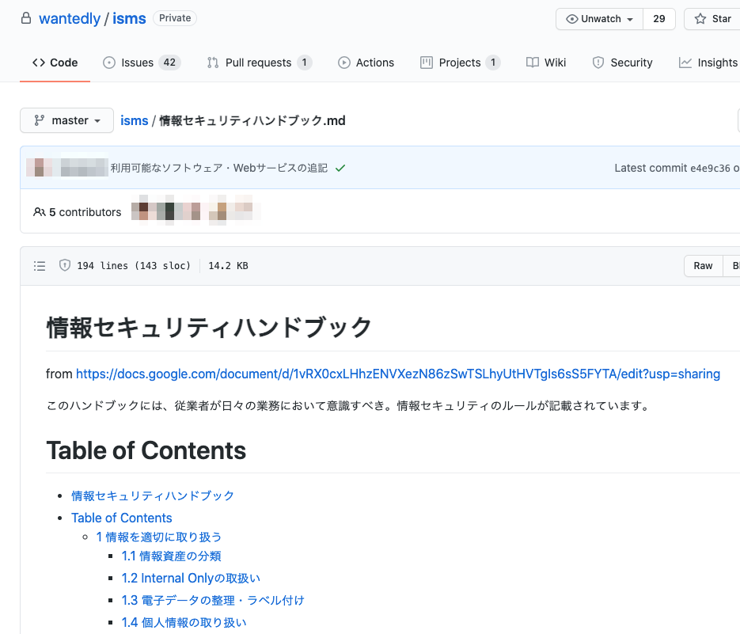Open the Projects tab
Screen dimensions: 740x634
click(x=460, y=63)
